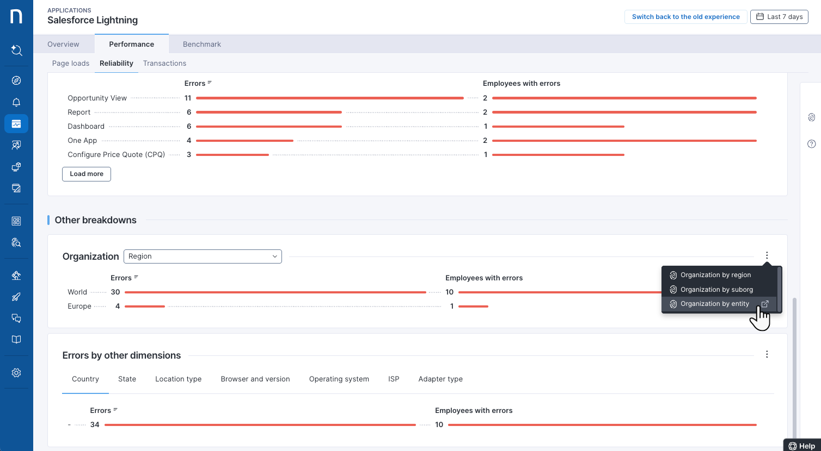Click the page vertical scrollbar thumb
The width and height of the screenshot is (821, 451).
[x=793, y=369]
